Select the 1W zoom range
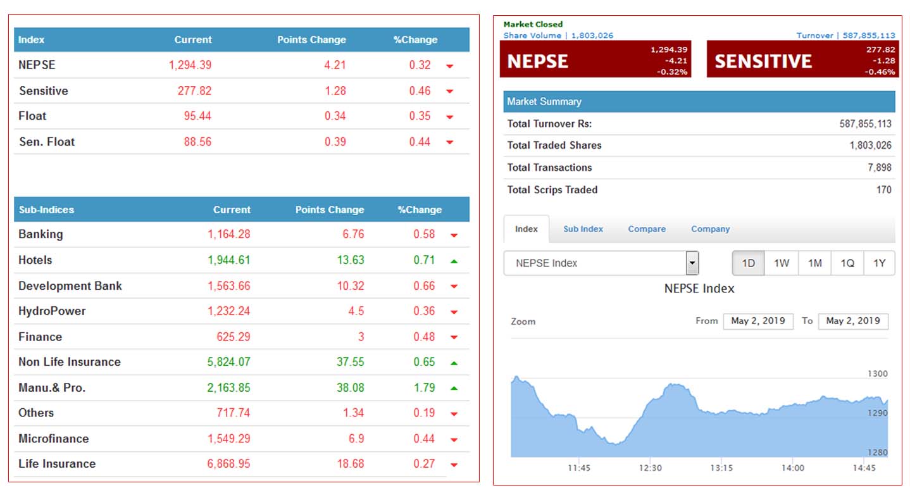Screen dimensions: 910x495 pyautogui.click(x=782, y=263)
